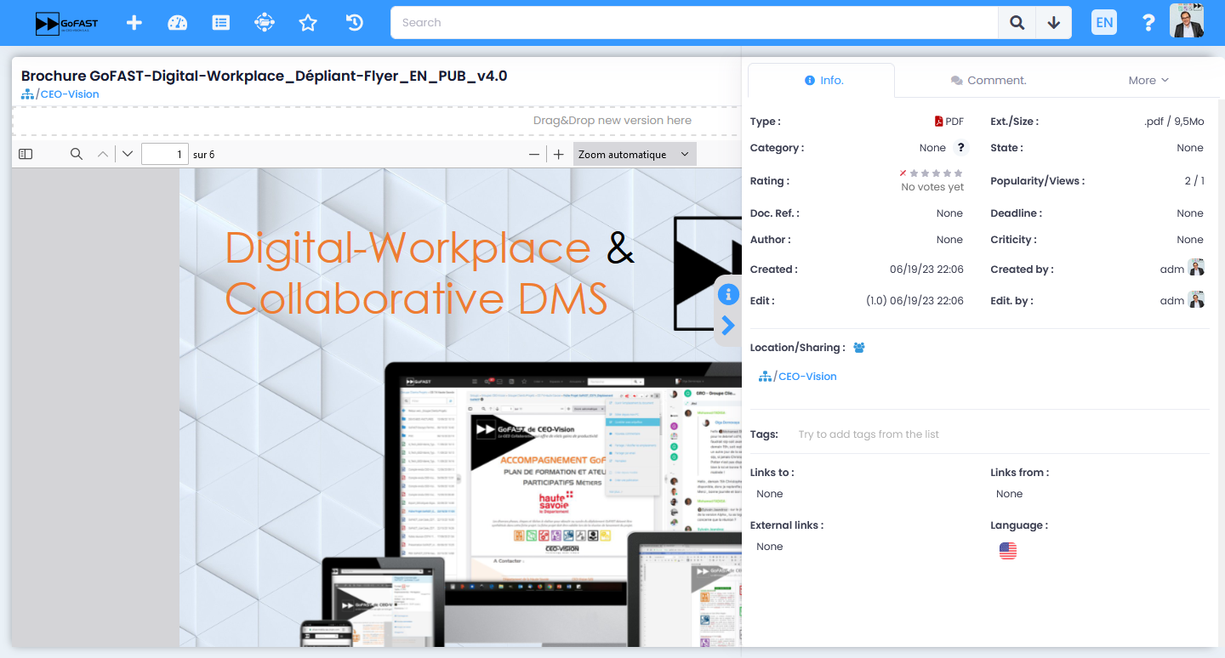1225x658 pixels.
Task: Click Ext./Size value .pdf / 9,5Mo
Action: tap(1174, 122)
